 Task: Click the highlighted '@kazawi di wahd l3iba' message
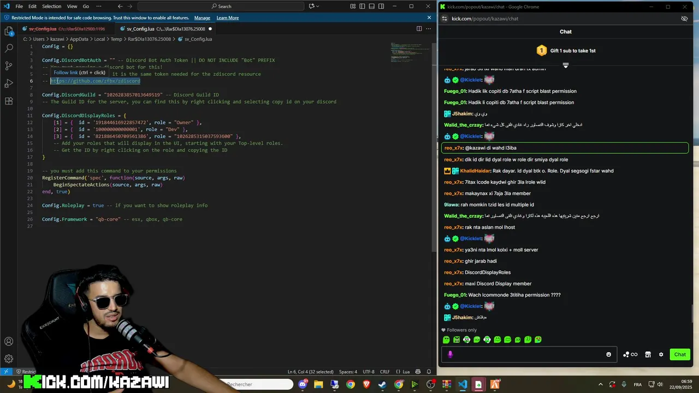pyautogui.click(x=565, y=148)
